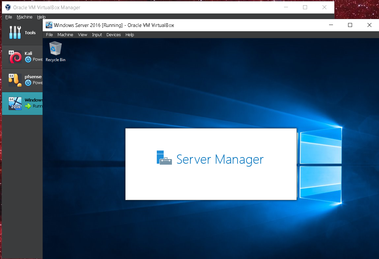Viewport: 379px width, 259px height.
Task: Click the Server Manager splash icon
Action: click(x=164, y=158)
